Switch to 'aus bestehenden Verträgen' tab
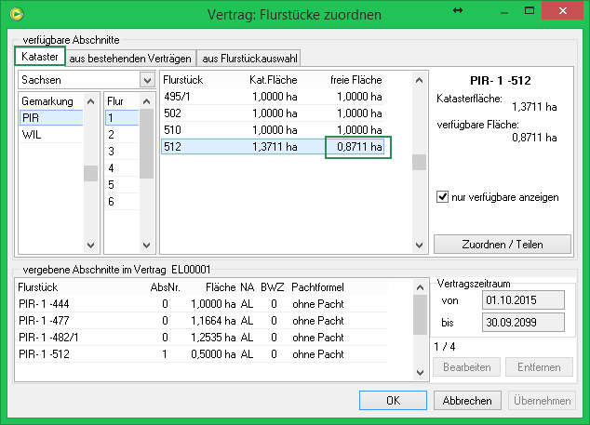Screen dimensions: 590x425 130,58
